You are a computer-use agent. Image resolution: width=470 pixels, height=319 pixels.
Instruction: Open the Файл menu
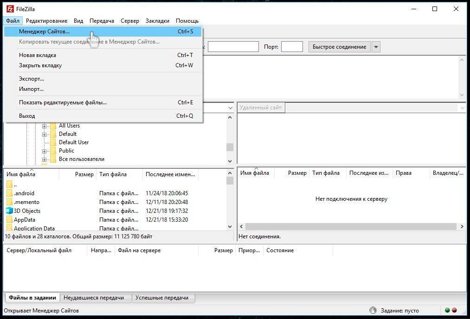point(13,21)
